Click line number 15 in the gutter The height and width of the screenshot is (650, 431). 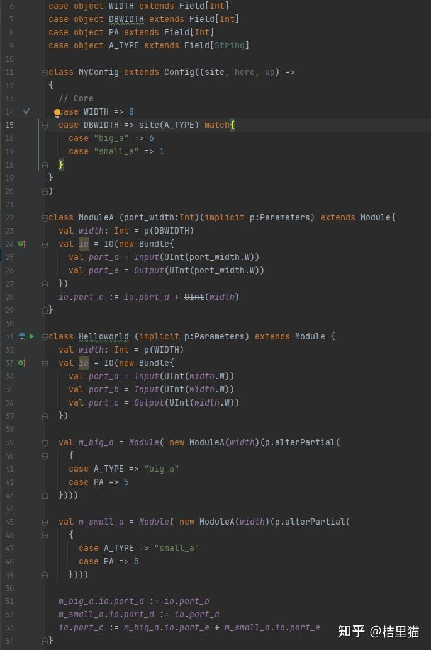coord(9,125)
